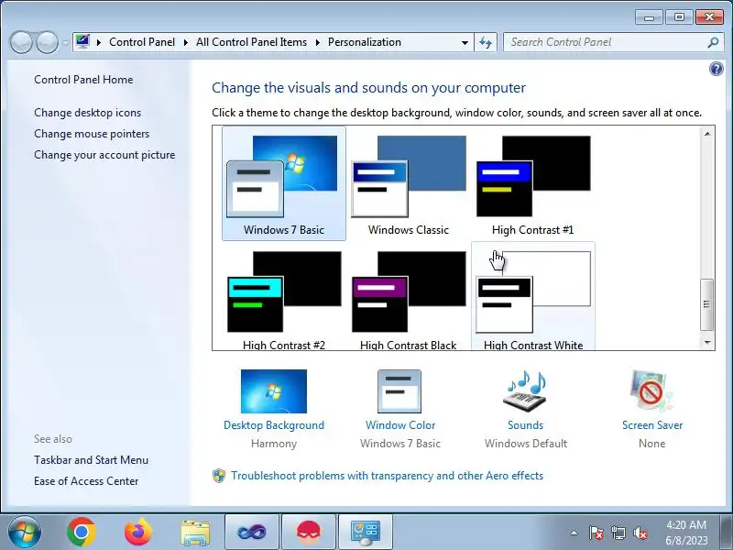Screen dimensions: 733x550
Task: Click the taskbar clock 4:20 AM
Action: coord(686,533)
